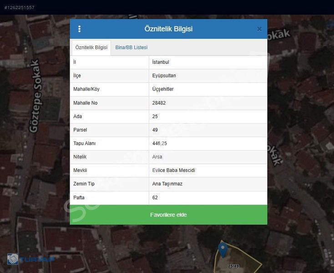Viewport: 334px width, 273px height.
Task: Click the Arsa value in Nitelik row
Action: tap(157, 157)
